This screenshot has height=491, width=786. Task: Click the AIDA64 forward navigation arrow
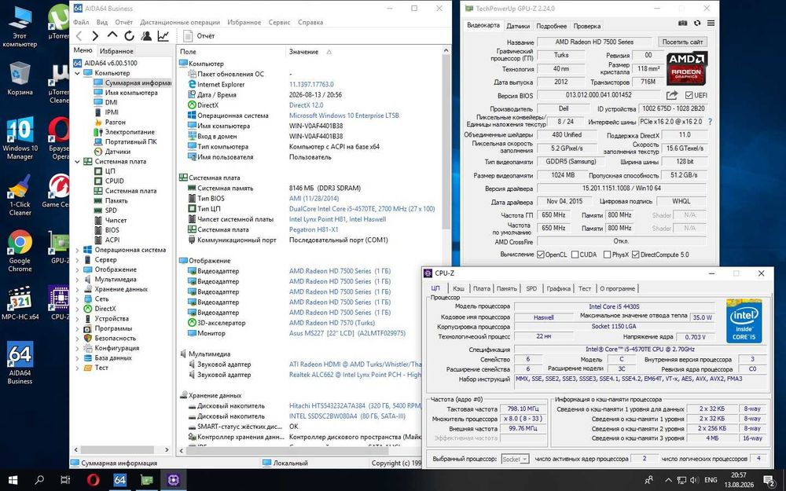tap(95, 35)
